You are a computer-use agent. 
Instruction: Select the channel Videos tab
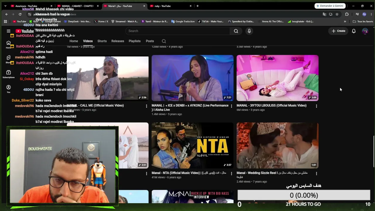point(88,41)
